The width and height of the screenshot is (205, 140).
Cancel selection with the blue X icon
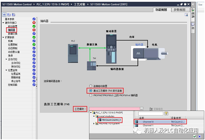pyautogui.click(x=200, y=136)
